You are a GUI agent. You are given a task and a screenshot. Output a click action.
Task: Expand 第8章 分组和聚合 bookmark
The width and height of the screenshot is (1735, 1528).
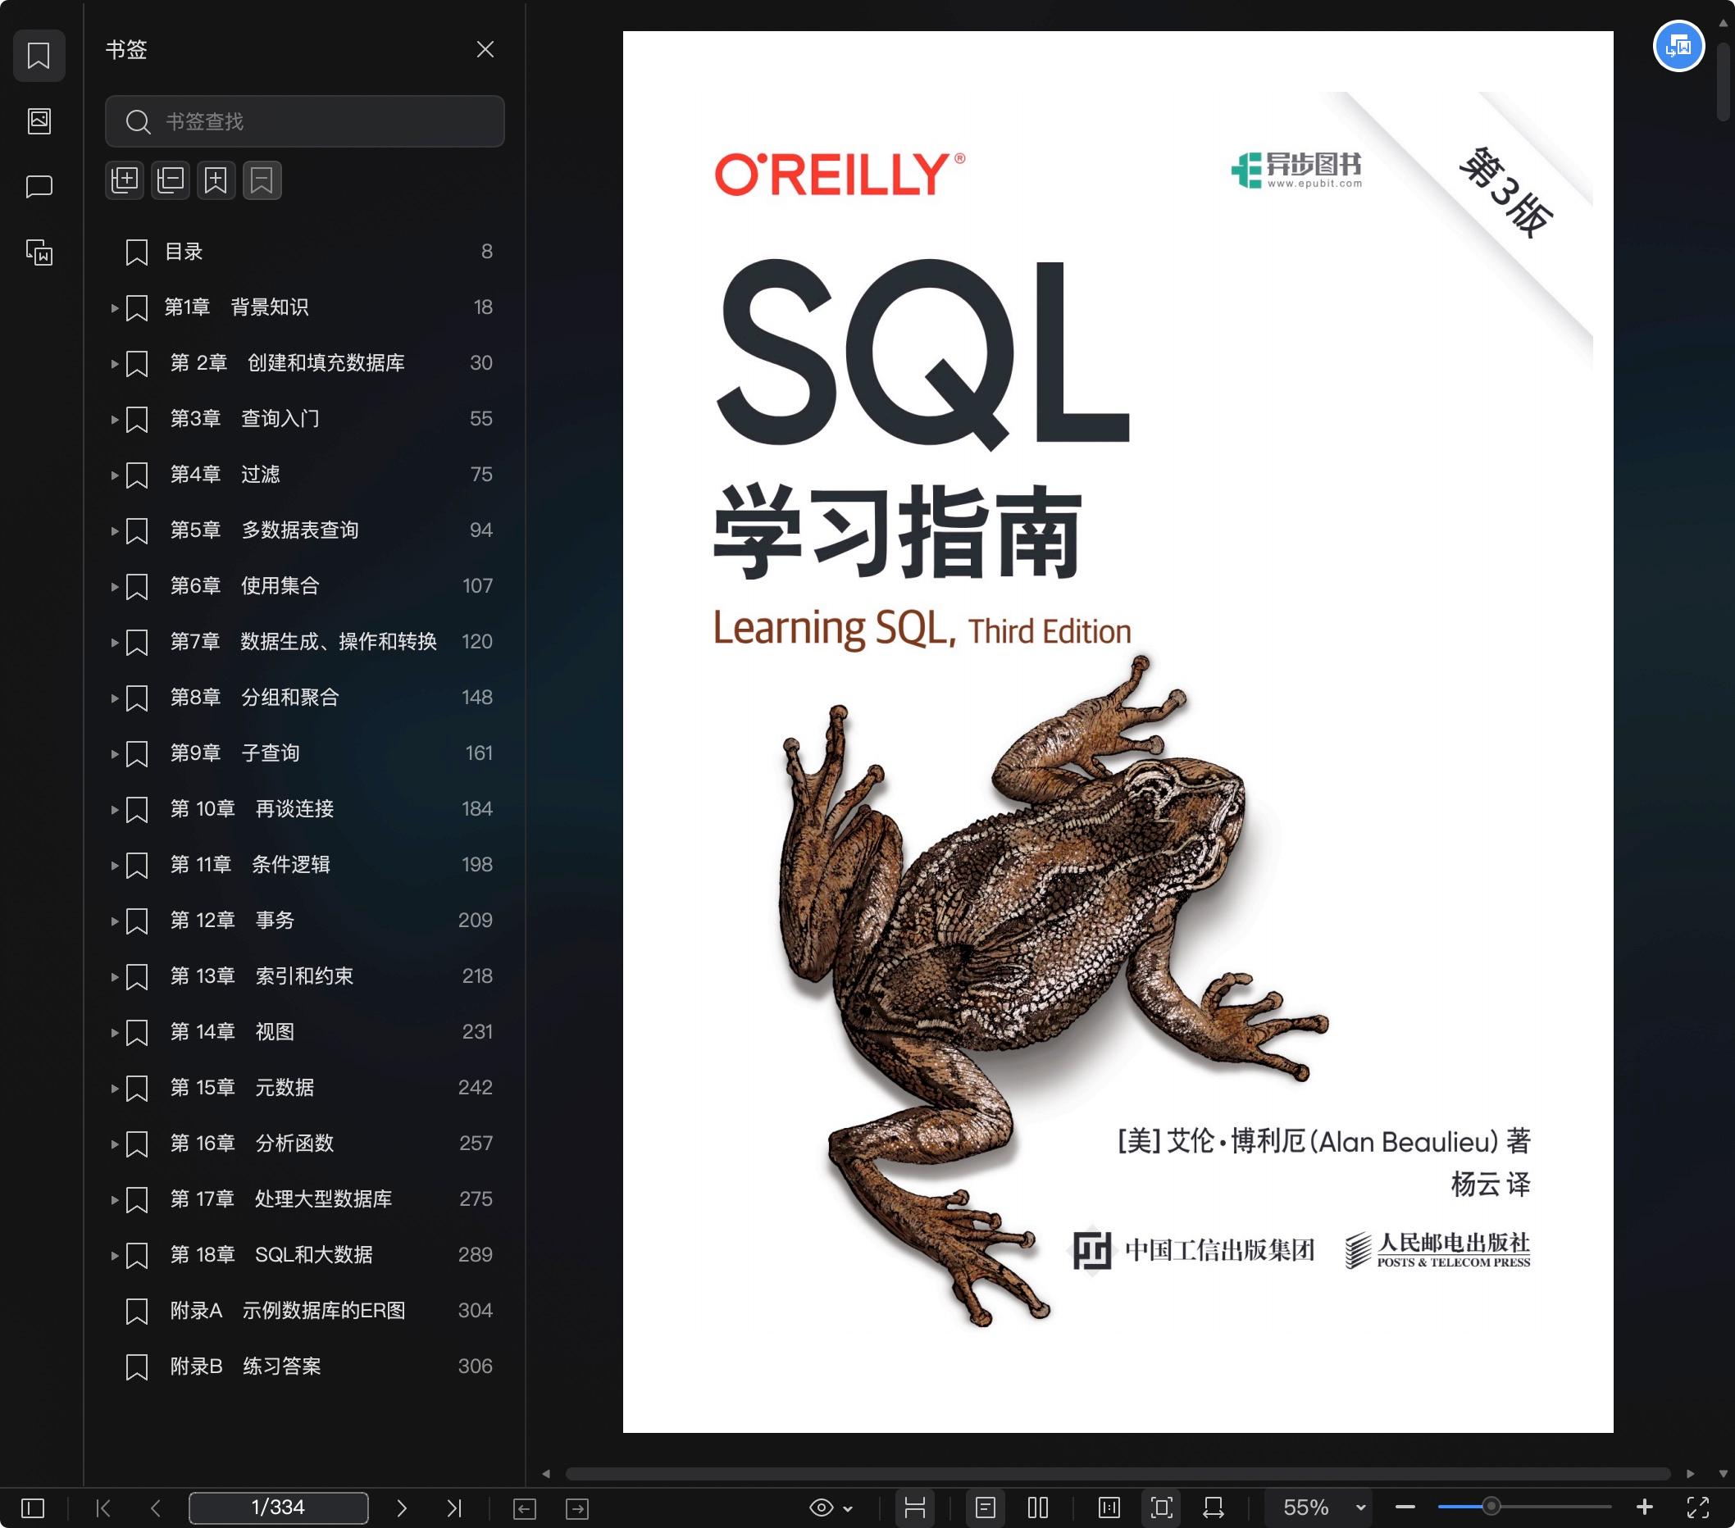point(114,698)
